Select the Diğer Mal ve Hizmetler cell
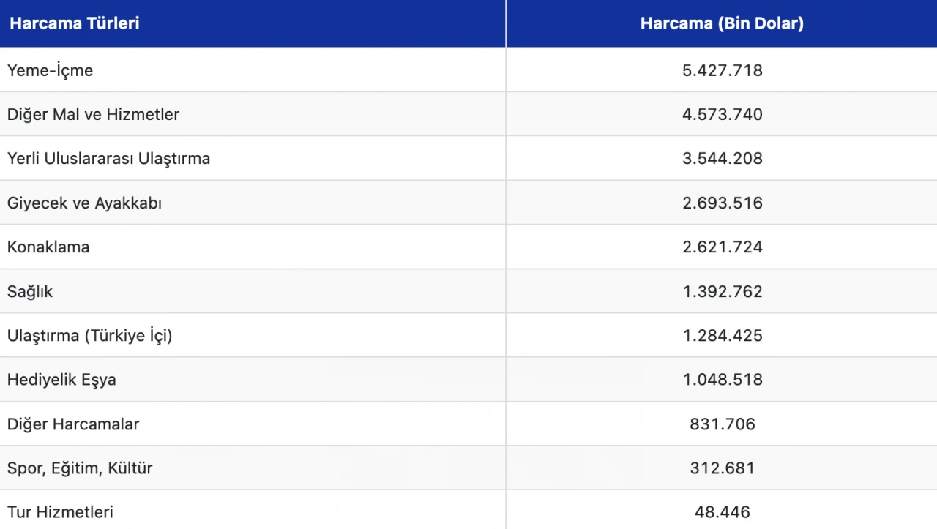Viewport: 937px width, 529px height. click(x=93, y=115)
